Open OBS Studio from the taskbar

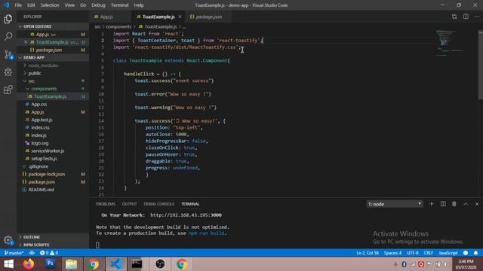coord(160,264)
